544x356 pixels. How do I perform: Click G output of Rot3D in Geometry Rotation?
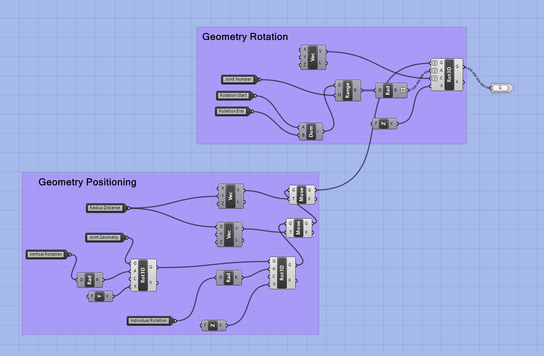coord(457,67)
